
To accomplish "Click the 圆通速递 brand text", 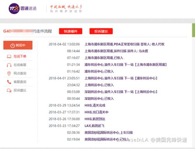I will [28, 9].
